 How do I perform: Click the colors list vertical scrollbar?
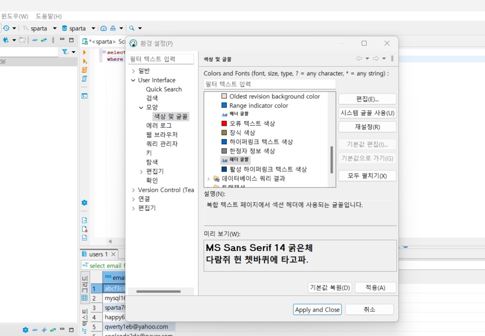pos(332,160)
